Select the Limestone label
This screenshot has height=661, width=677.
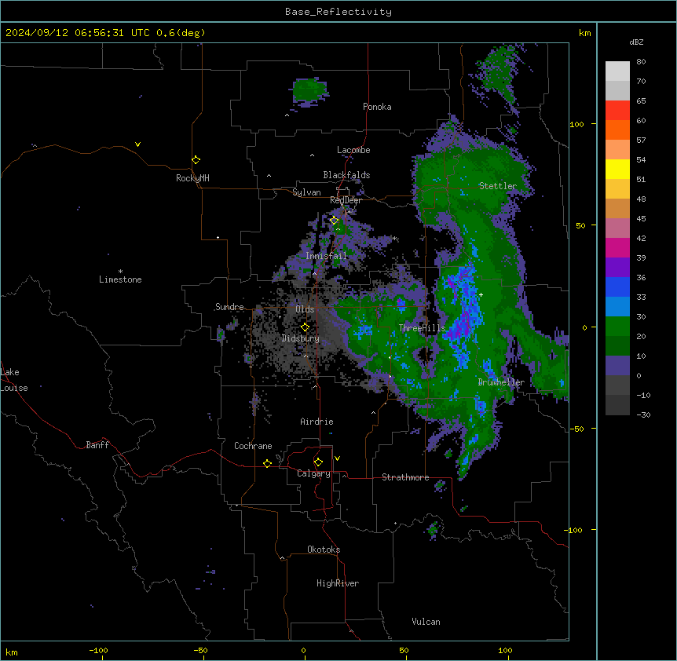120,279
